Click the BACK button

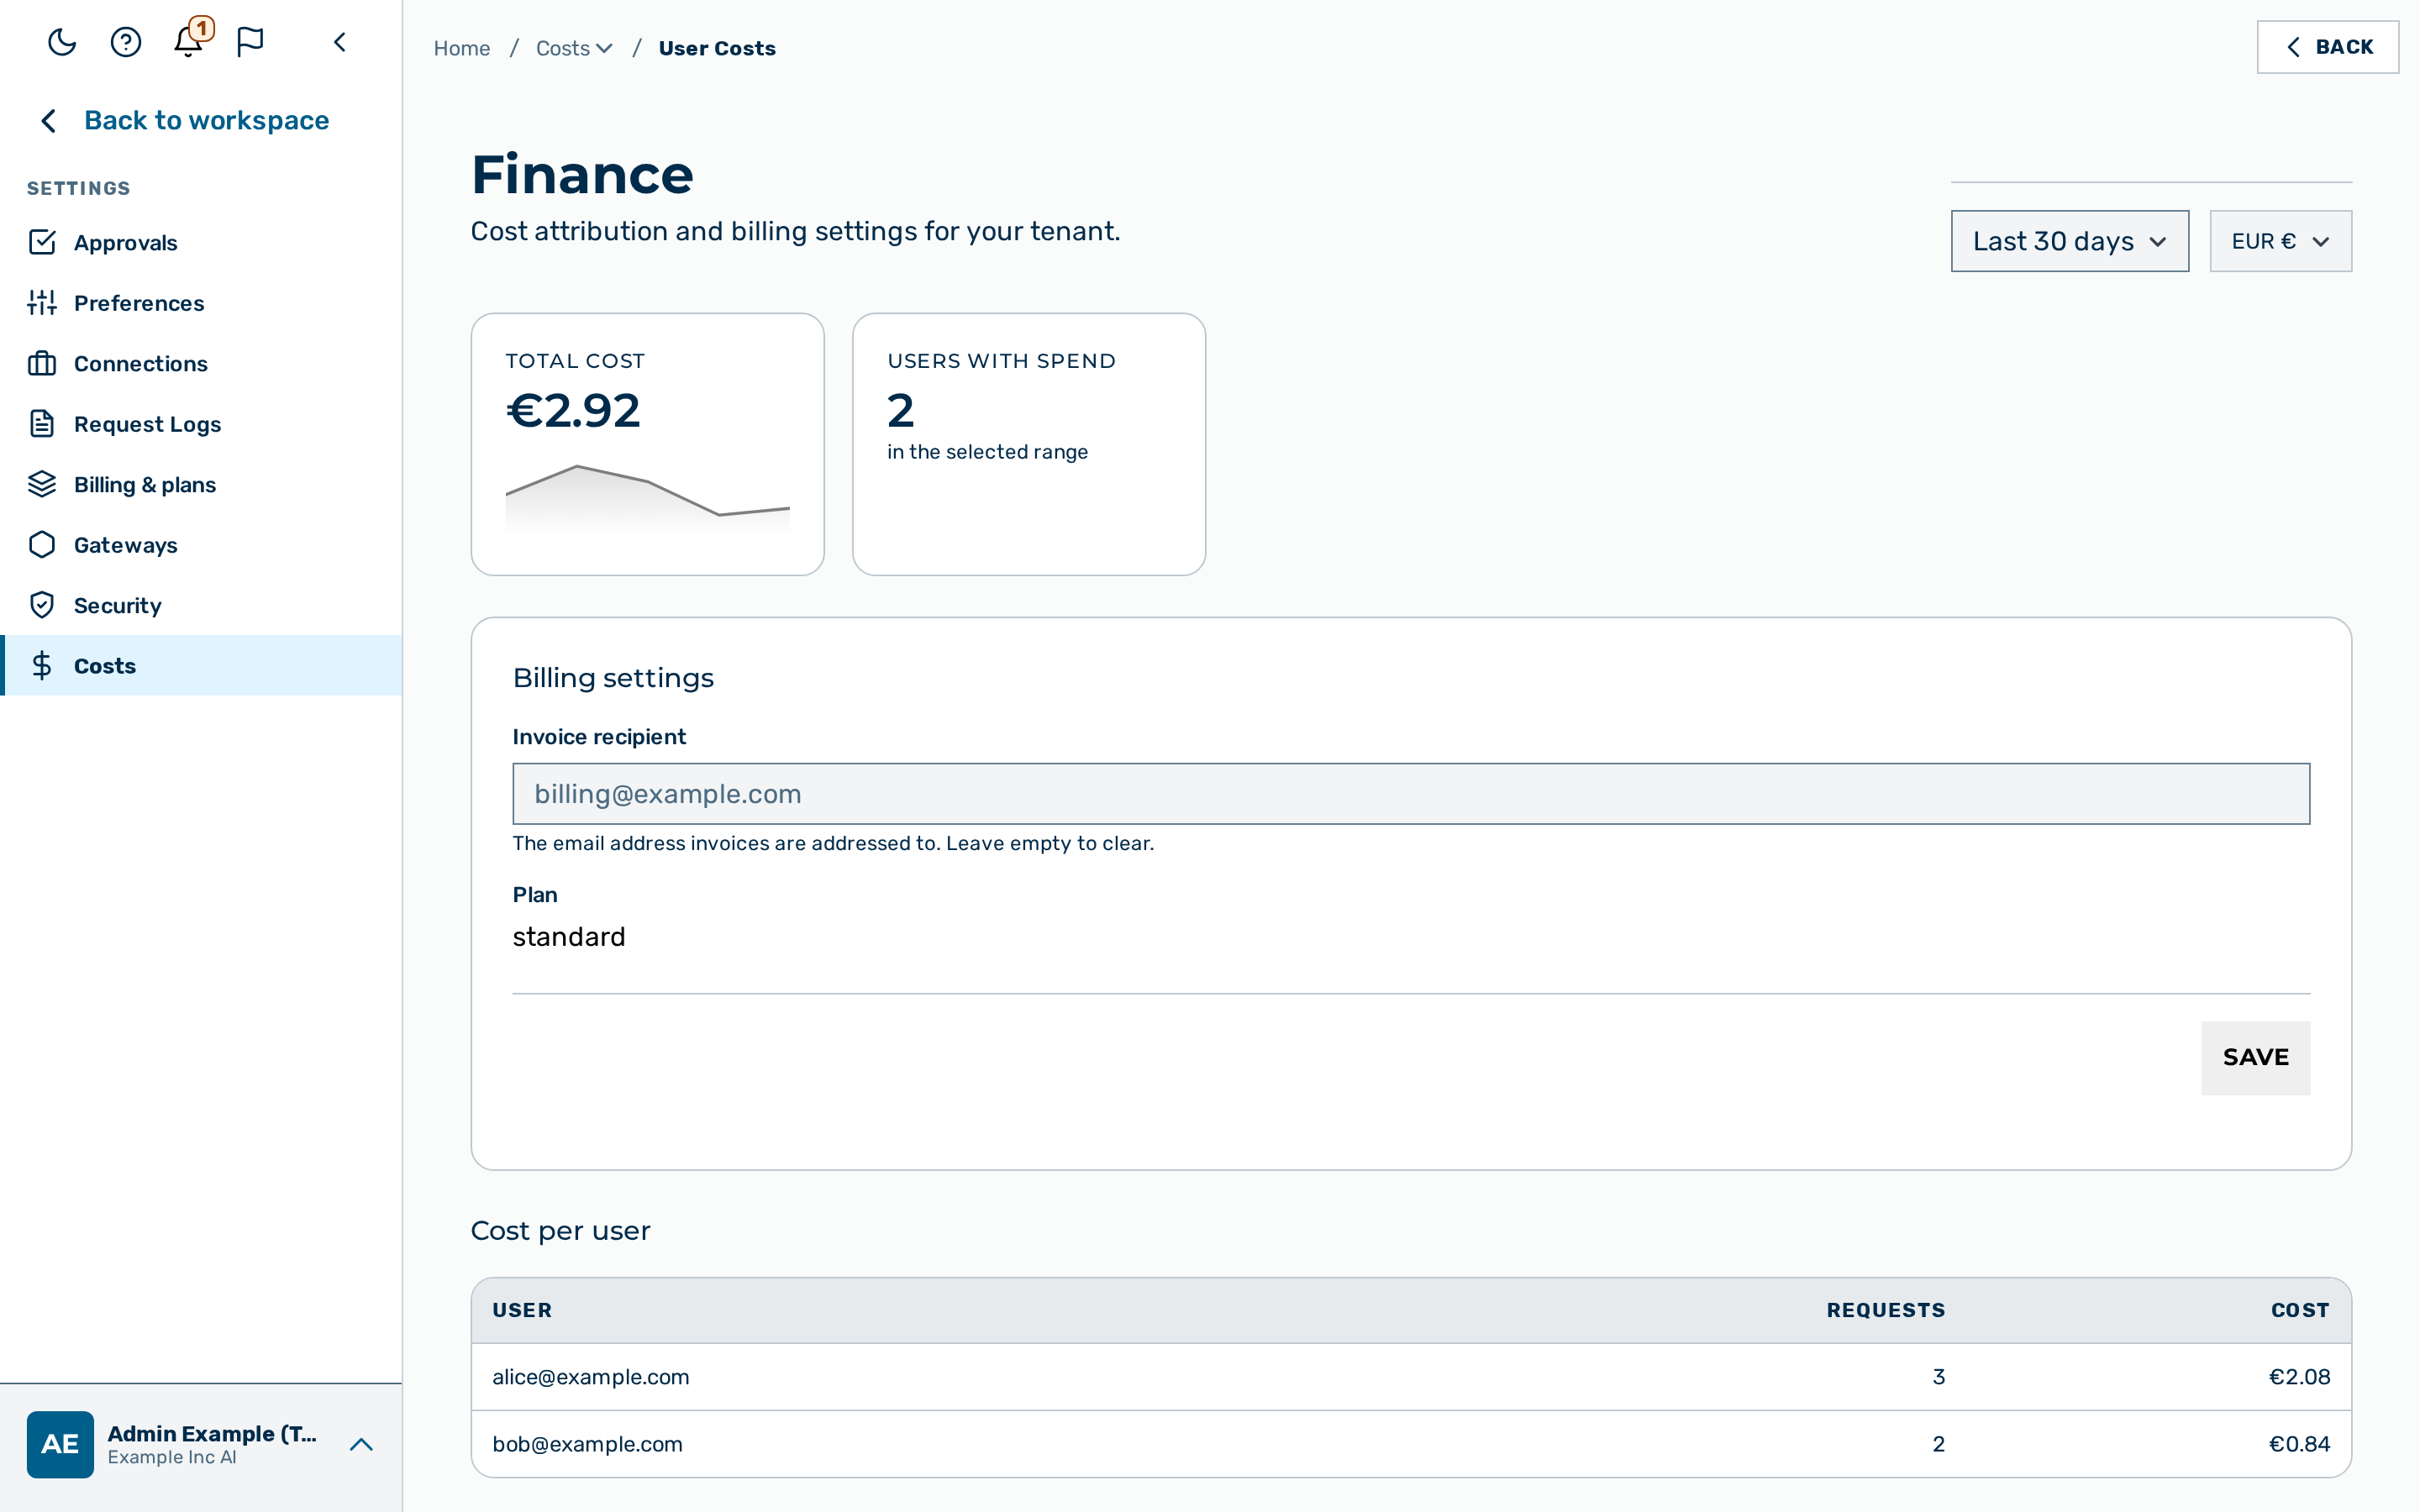pyautogui.click(x=2327, y=47)
